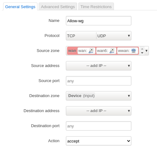Click the Action label
Screen dimensions: 157x150
tap(54, 141)
